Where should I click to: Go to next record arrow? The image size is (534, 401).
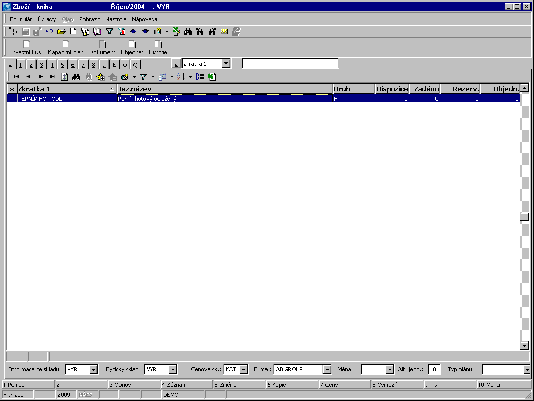point(41,77)
